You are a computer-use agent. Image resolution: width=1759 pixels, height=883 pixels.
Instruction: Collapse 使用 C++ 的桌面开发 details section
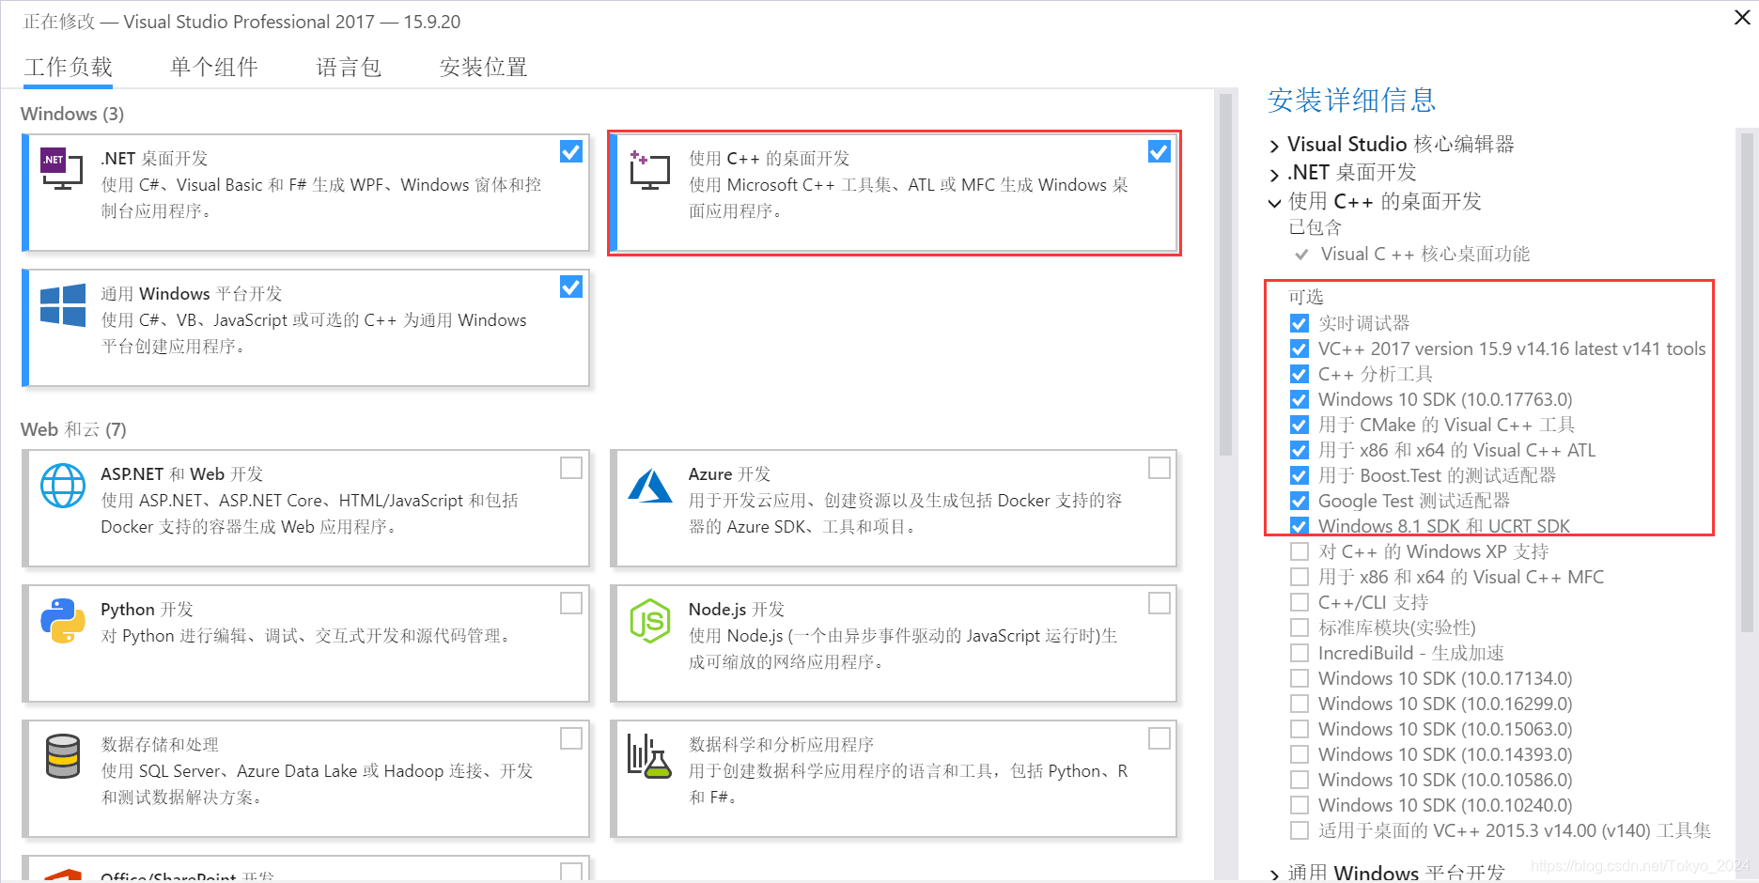pyautogui.click(x=1275, y=203)
